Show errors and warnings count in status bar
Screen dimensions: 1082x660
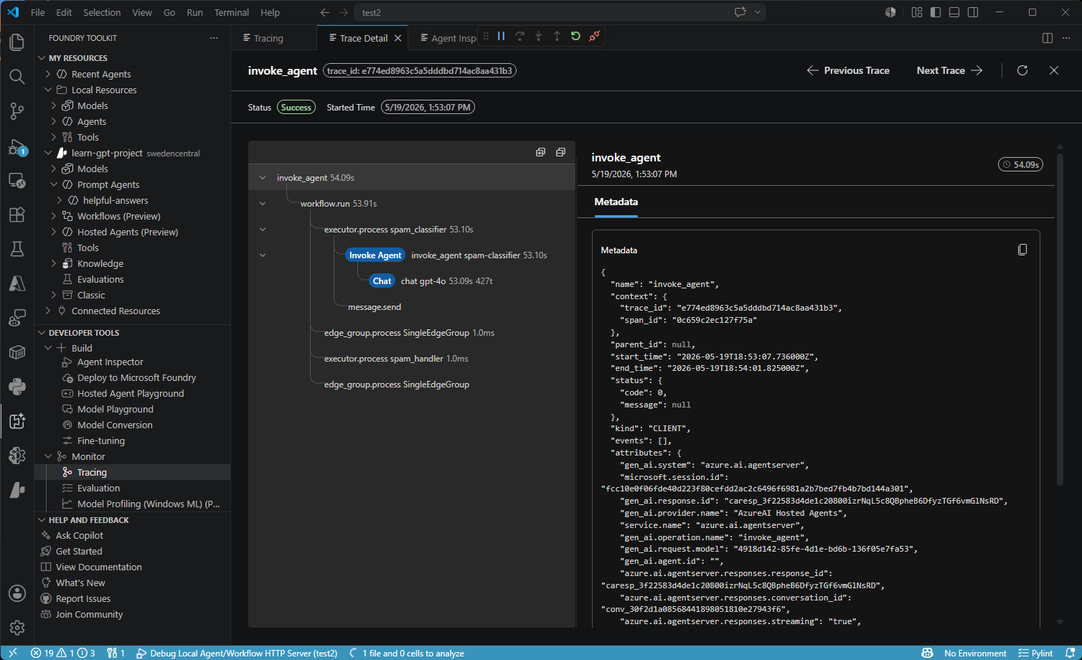(63, 653)
